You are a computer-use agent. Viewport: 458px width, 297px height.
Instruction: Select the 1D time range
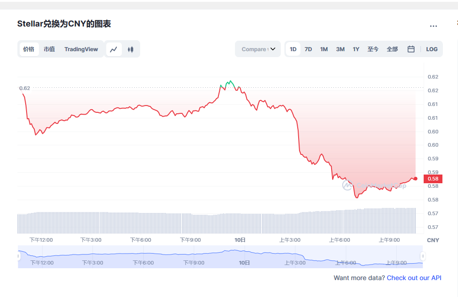[293, 49]
